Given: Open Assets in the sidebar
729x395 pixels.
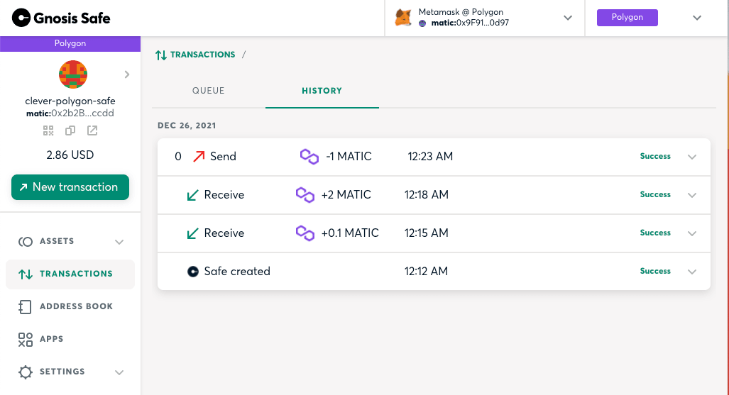Looking at the screenshot, I should tap(70, 241).
